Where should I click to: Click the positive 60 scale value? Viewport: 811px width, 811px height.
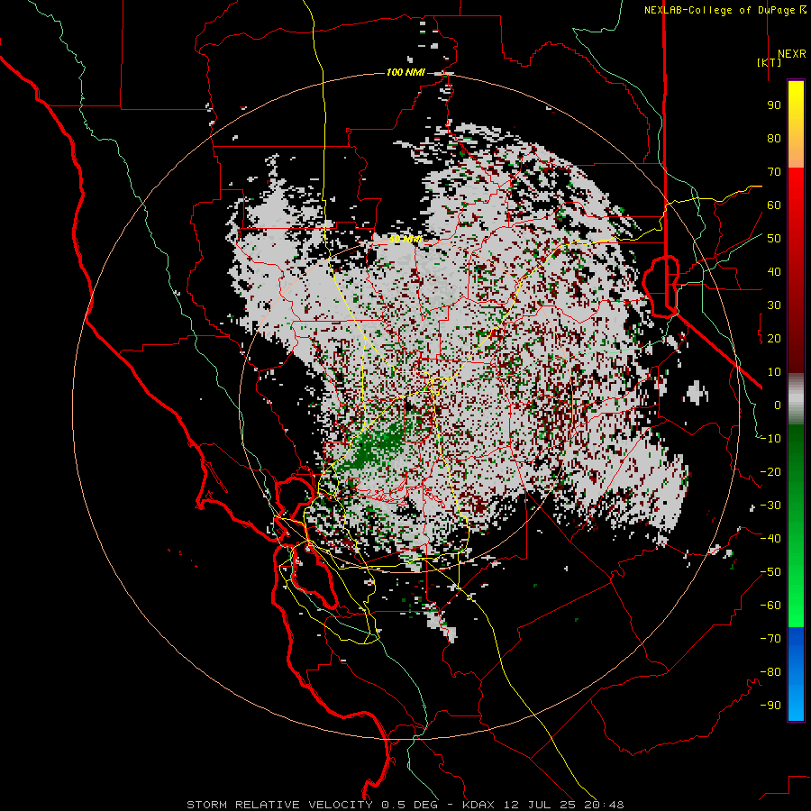pyautogui.click(x=774, y=205)
